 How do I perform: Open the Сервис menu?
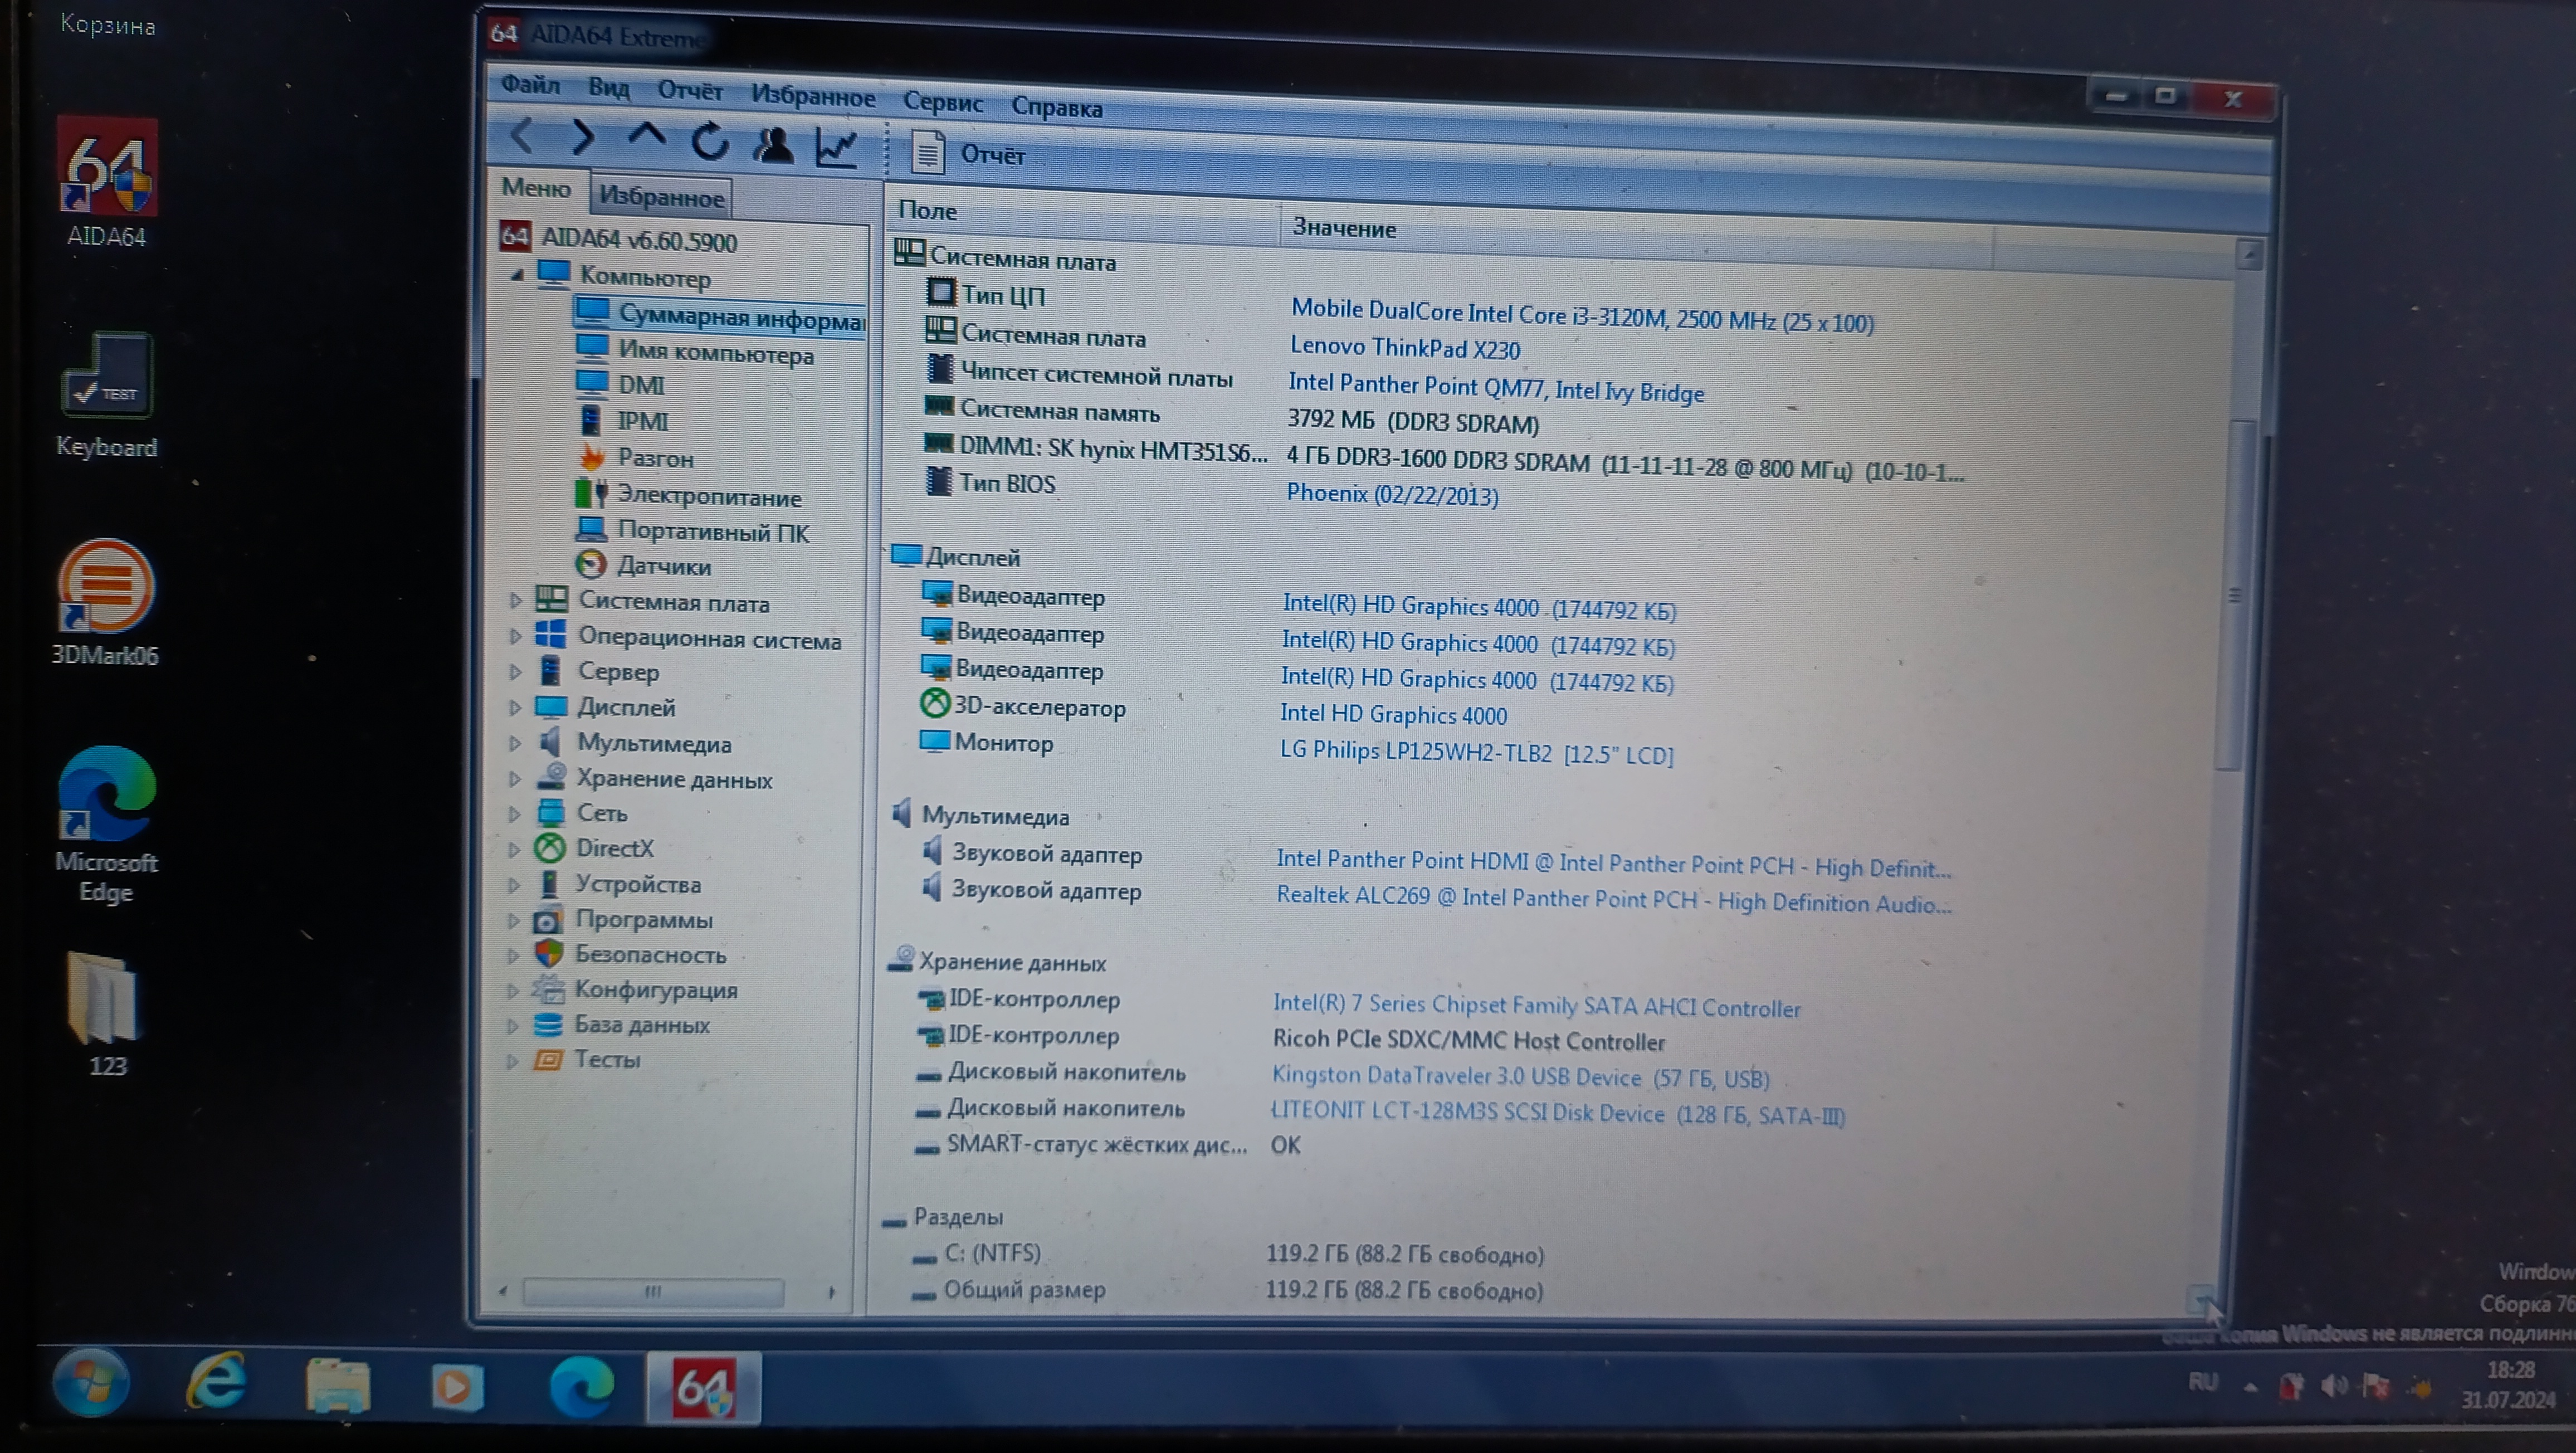click(942, 102)
